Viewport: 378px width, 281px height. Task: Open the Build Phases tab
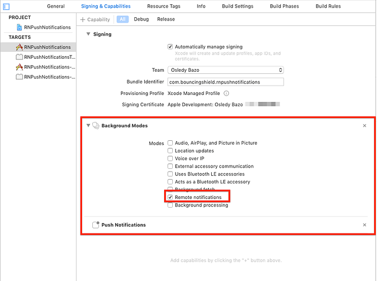(x=285, y=6)
